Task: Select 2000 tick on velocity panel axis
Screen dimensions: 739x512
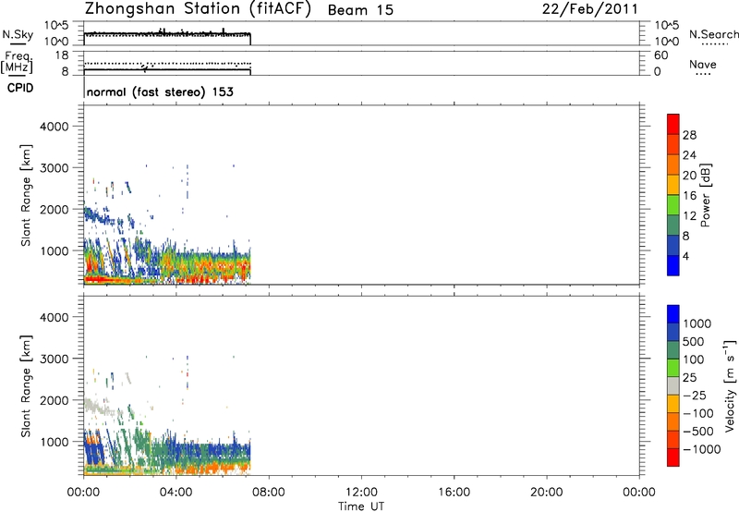Action: (55, 400)
